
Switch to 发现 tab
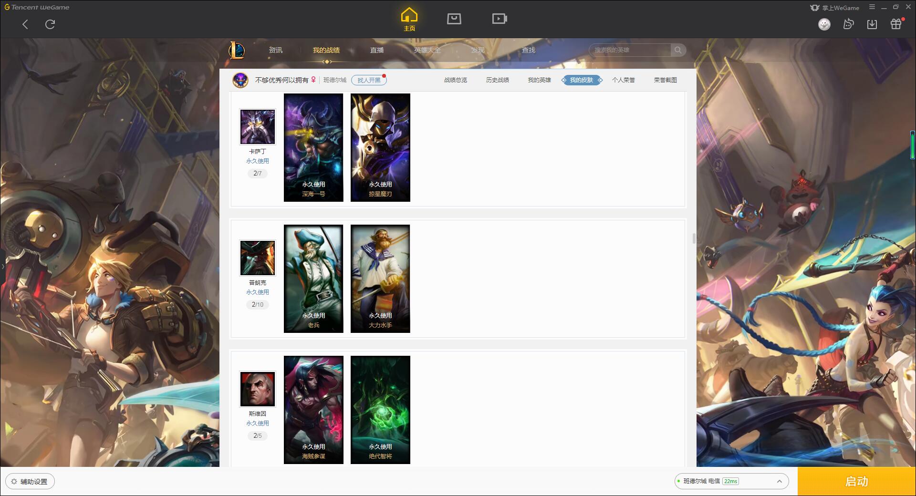pyautogui.click(x=478, y=50)
